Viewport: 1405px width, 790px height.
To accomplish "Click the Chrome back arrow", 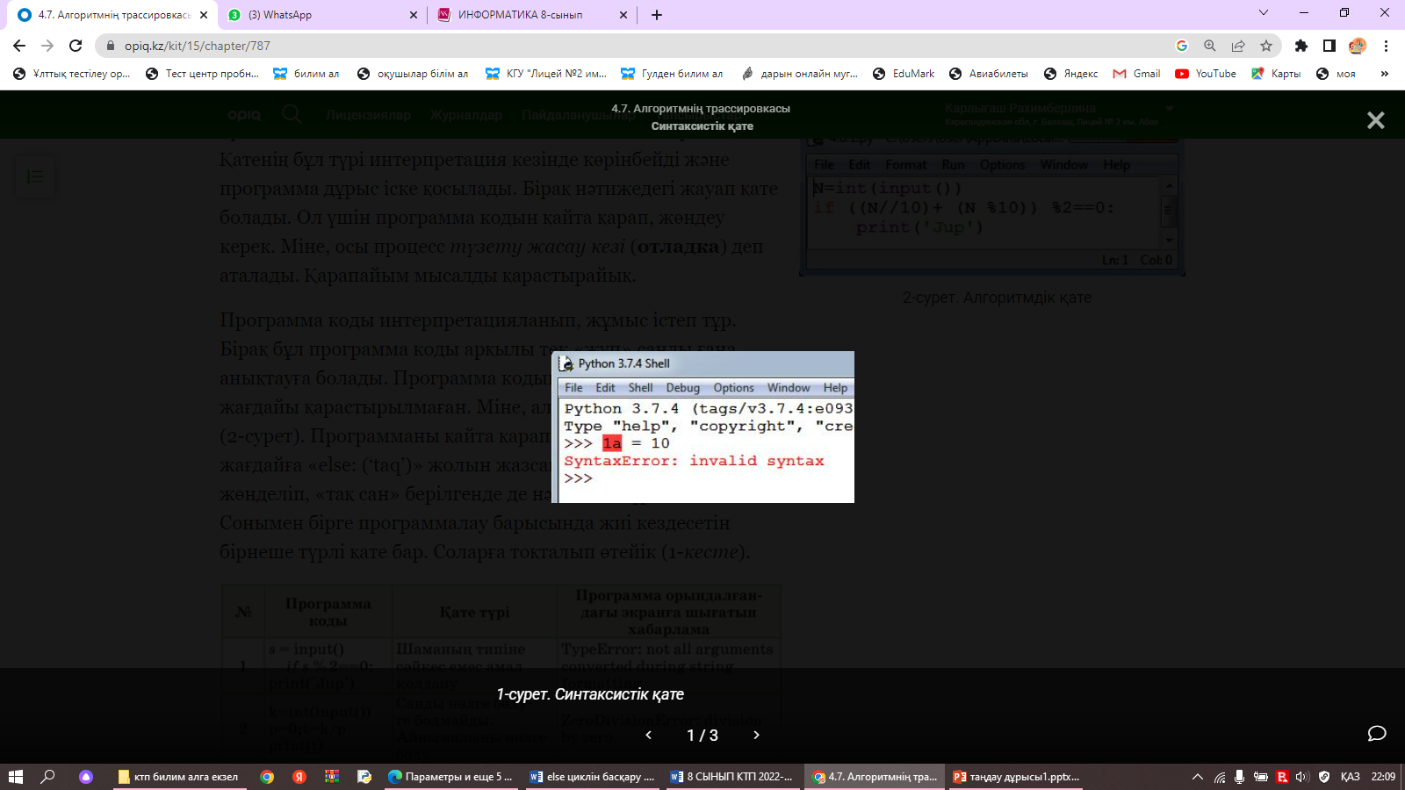I will click(x=19, y=46).
